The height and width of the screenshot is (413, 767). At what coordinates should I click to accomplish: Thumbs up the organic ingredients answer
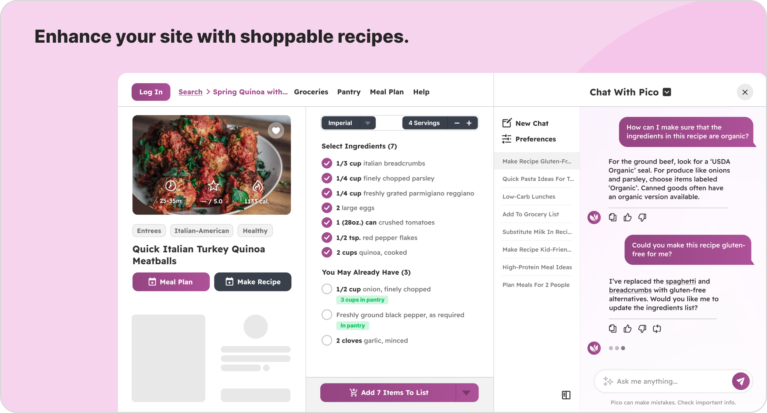click(x=627, y=217)
